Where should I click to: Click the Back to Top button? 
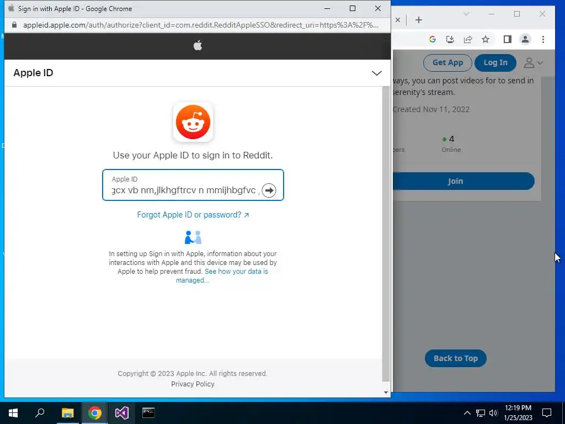[455, 358]
